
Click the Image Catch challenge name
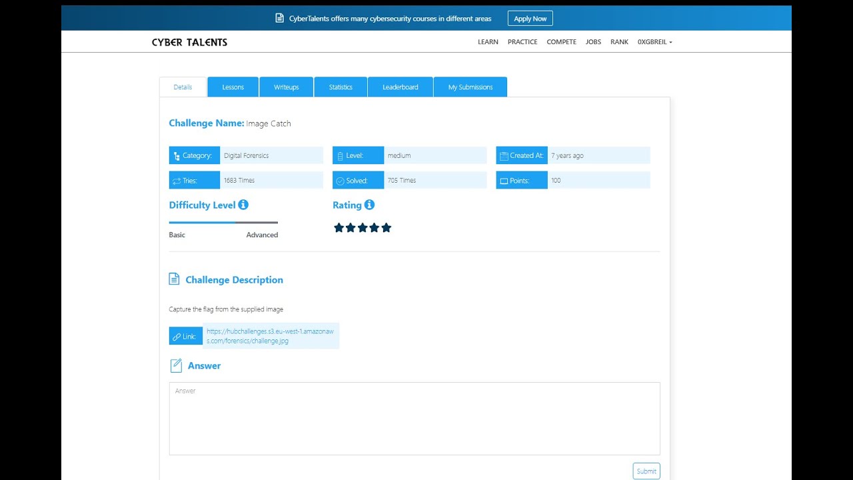(x=269, y=123)
